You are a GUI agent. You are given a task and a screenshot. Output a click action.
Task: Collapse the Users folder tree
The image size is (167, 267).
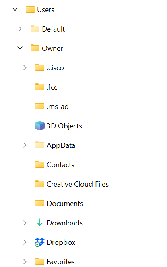click(15, 9)
